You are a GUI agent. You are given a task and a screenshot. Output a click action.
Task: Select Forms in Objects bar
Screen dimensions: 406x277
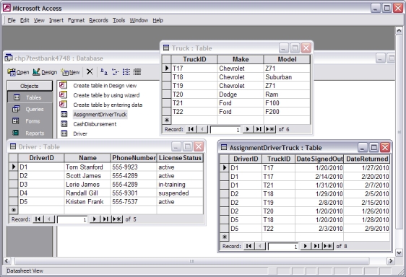[30, 121]
